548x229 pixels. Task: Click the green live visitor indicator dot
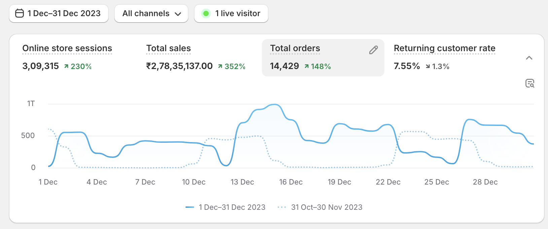[206, 13]
